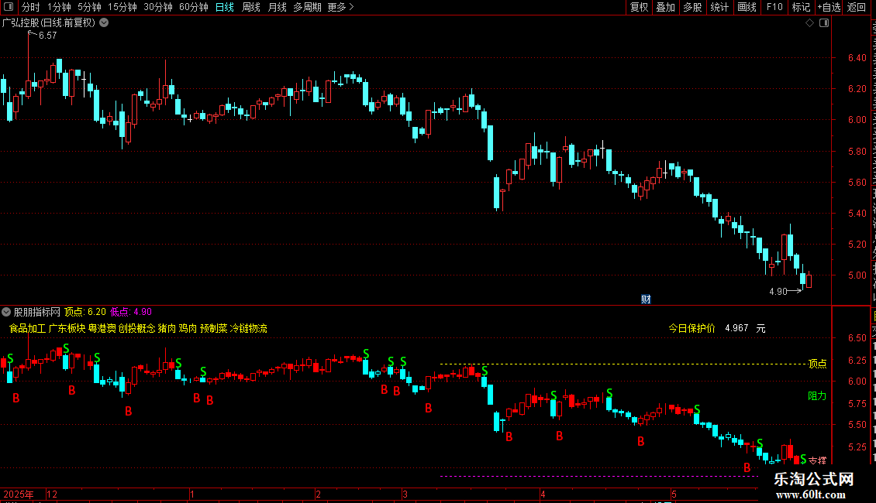Click the 阻力 resistance label

(817, 396)
